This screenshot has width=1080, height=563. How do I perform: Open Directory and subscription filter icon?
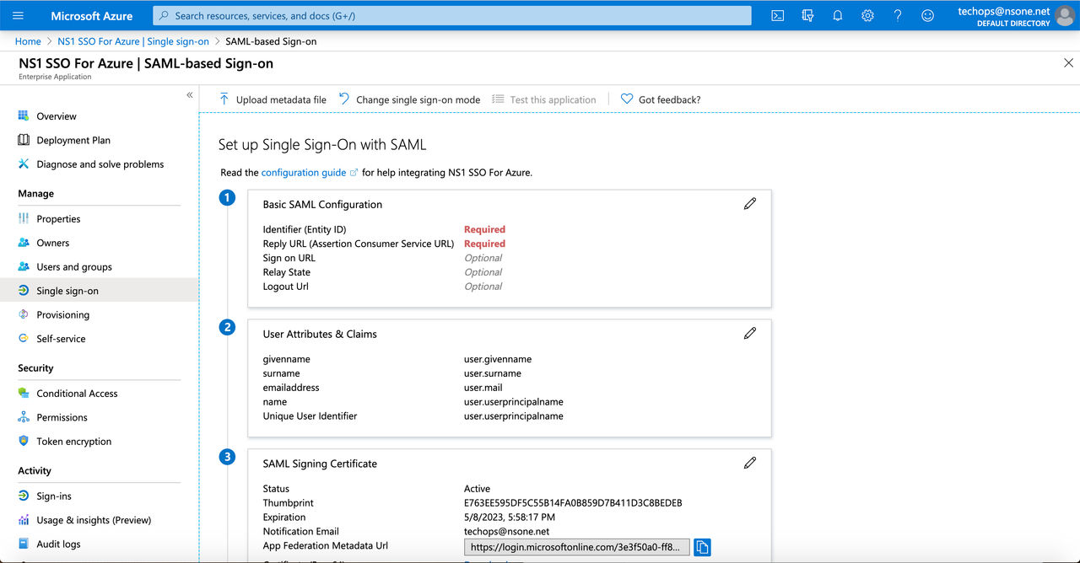[807, 15]
